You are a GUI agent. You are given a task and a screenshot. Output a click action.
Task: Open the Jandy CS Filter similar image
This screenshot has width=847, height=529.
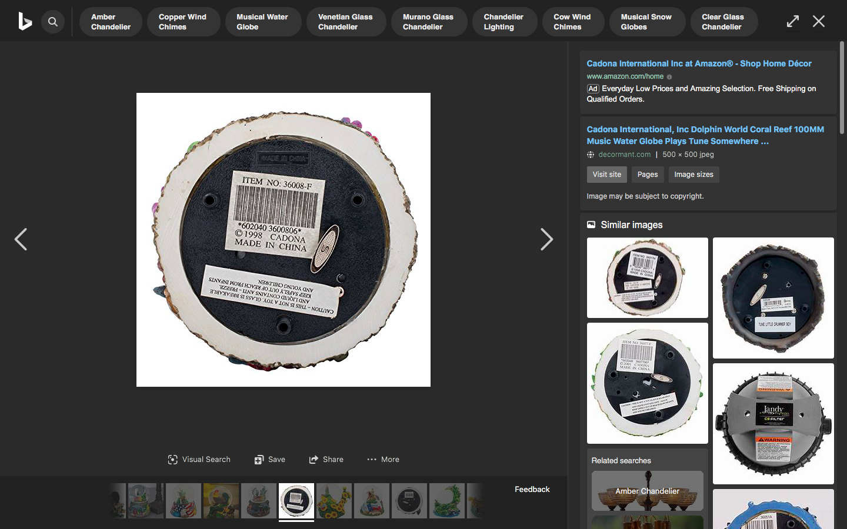[x=773, y=424]
